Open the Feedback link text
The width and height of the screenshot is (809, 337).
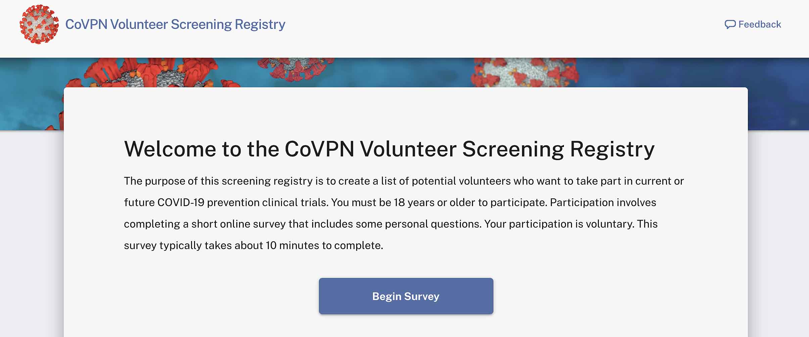760,25
